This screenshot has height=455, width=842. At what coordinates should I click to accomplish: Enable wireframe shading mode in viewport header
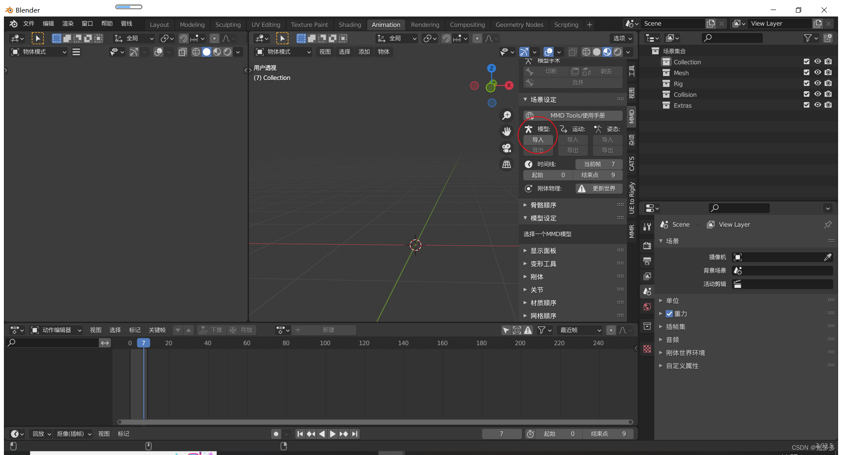click(x=196, y=52)
